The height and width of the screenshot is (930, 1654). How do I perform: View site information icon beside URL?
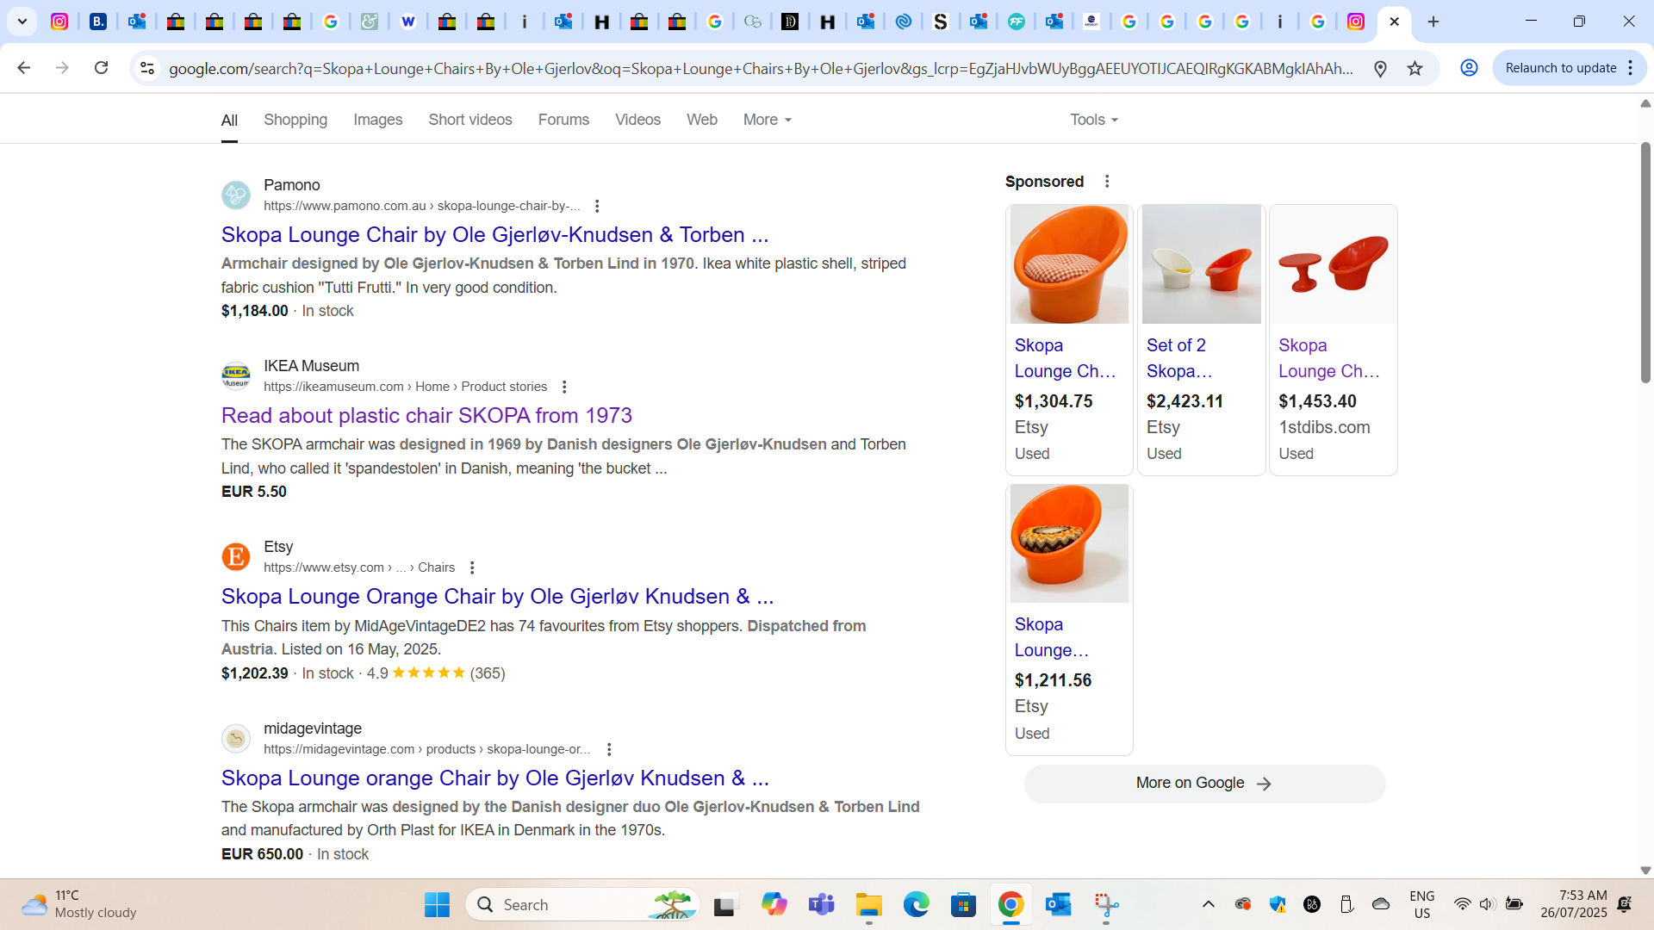[147, 68]
